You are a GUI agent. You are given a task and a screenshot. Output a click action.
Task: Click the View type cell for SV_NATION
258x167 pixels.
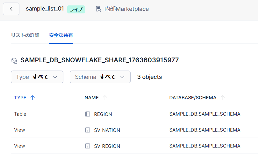(x=19, y=130)
